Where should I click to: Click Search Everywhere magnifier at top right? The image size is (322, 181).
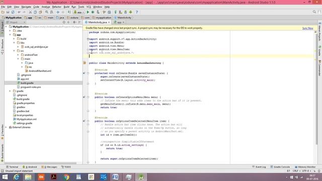314,12
